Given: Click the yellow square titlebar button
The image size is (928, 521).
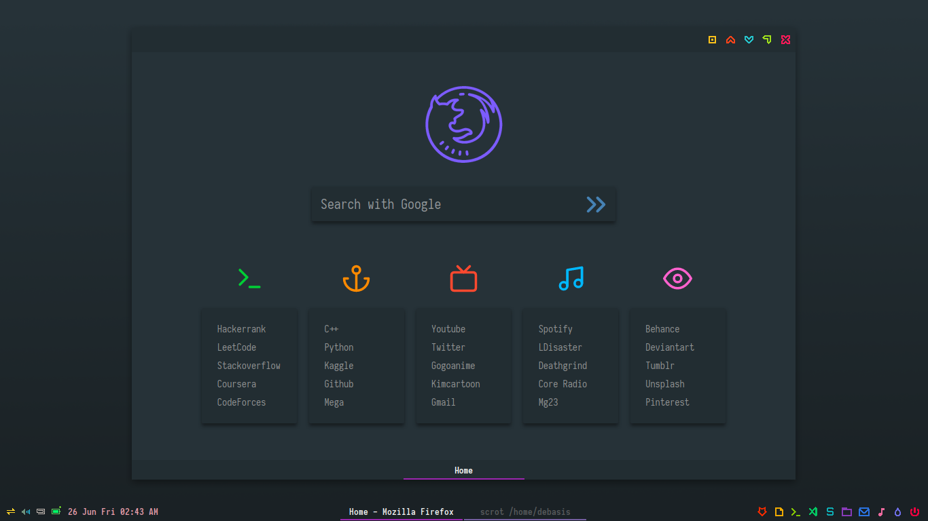Looking at the screenshot, I should coord(712,40).
